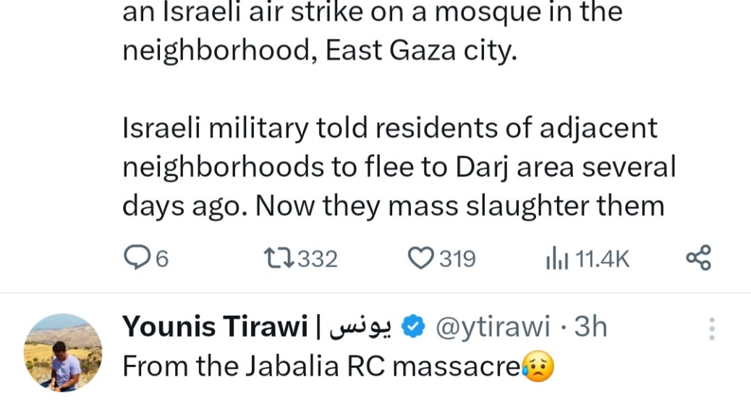This screenshot has height=417, width=751.
Task: Click the 319 likes count
Action: pos(457,258)
